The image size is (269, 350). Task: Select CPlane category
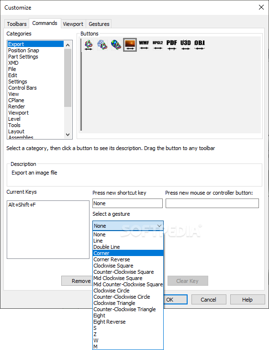[x=35, y=100]
